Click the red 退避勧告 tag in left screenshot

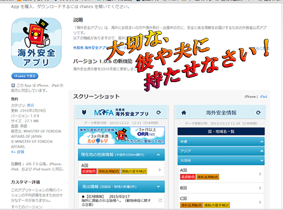pos(89,171)
